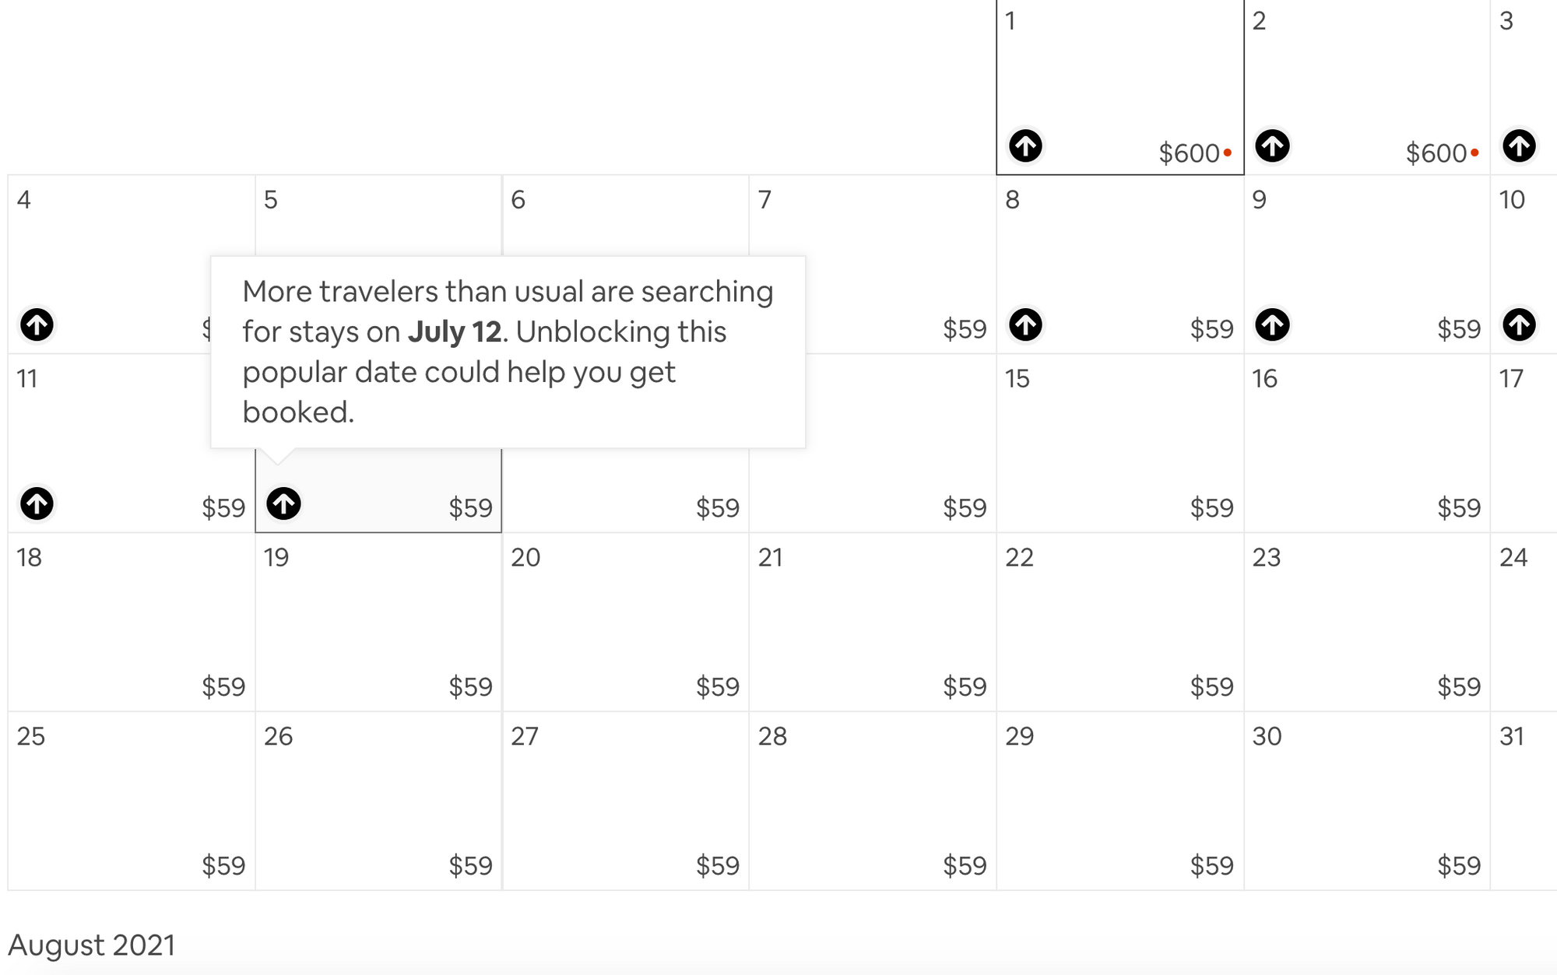1557x975 pixels.
Task: Click the demand trend arrow on July 3
Action: click(1519, 146)
